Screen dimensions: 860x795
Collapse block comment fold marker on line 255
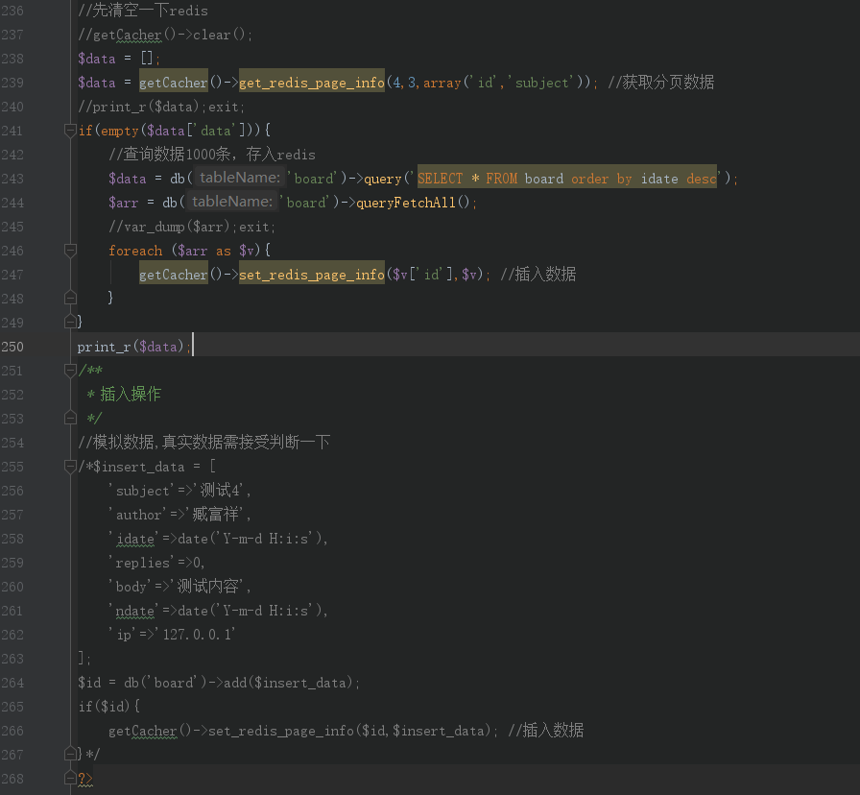coord(70,467)
